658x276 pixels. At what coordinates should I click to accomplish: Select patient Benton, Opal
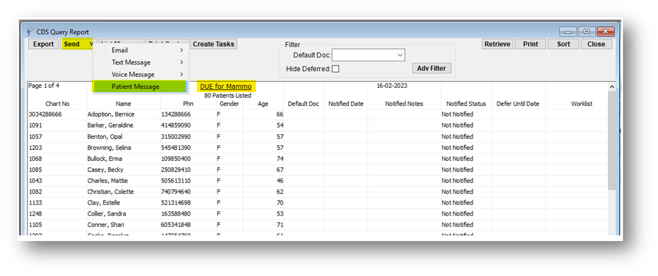(x=105, y=137)
